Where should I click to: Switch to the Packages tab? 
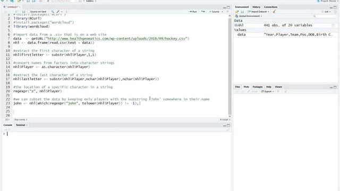point(257,87)
